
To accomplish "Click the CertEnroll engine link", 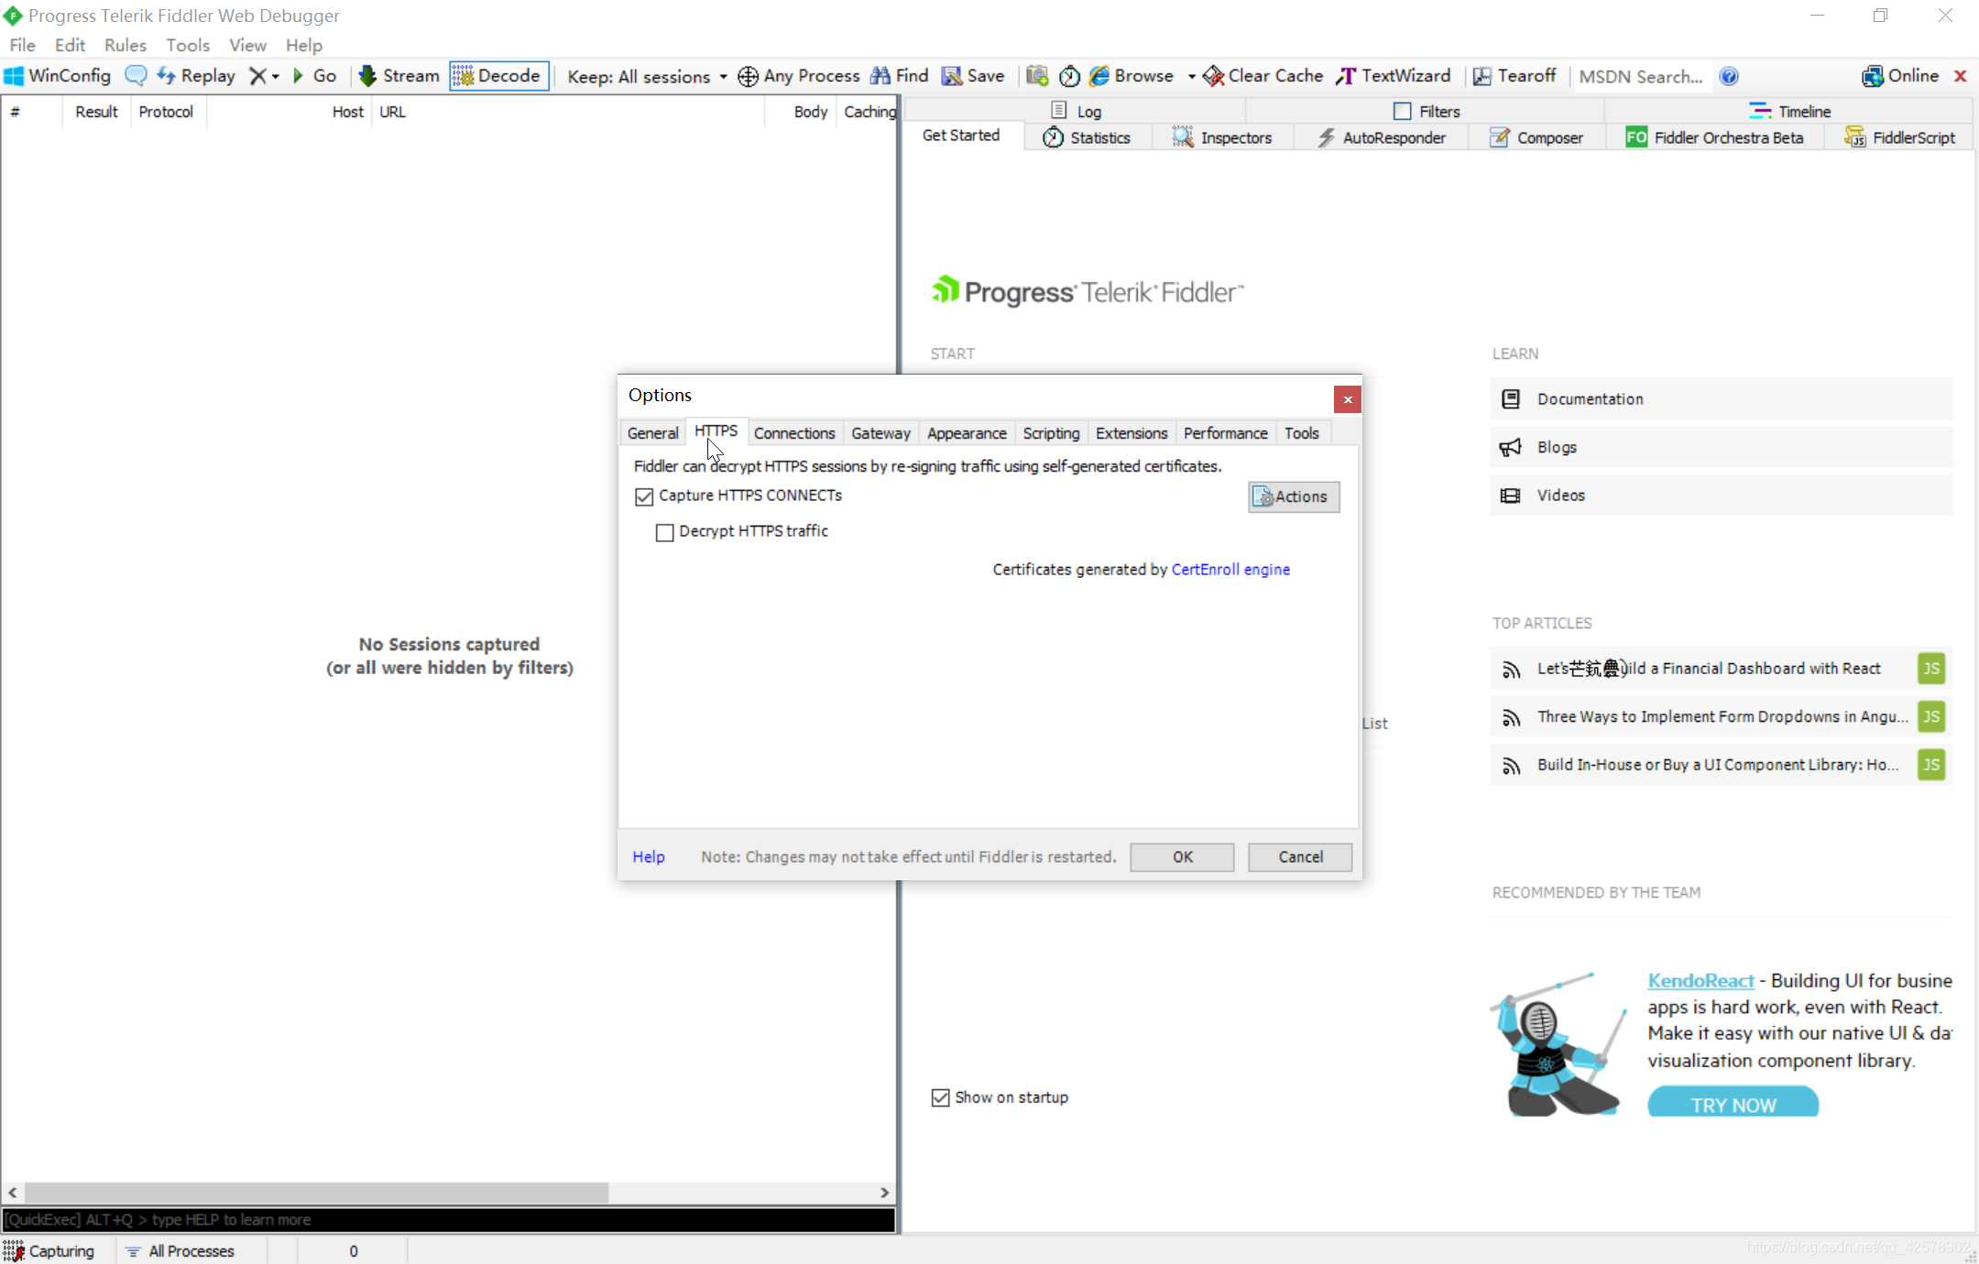I will pos(1230,570).
